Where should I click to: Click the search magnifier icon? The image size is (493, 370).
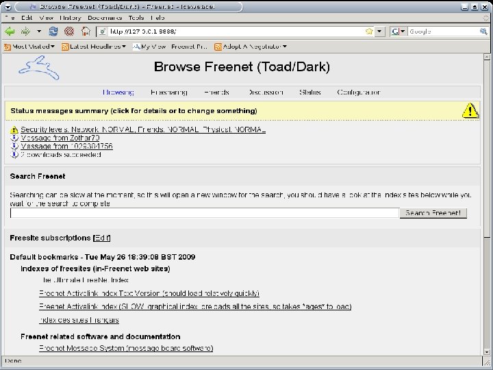483,31
